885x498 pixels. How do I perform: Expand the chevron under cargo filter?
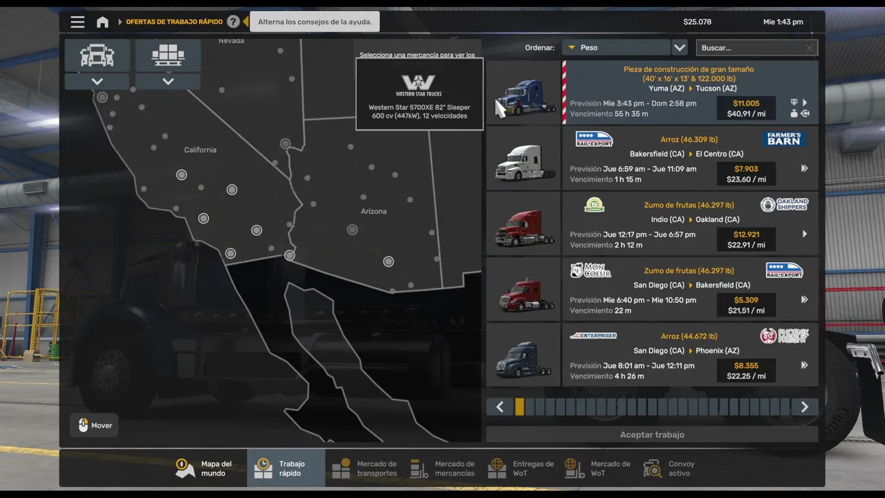(x=168, y=82)
